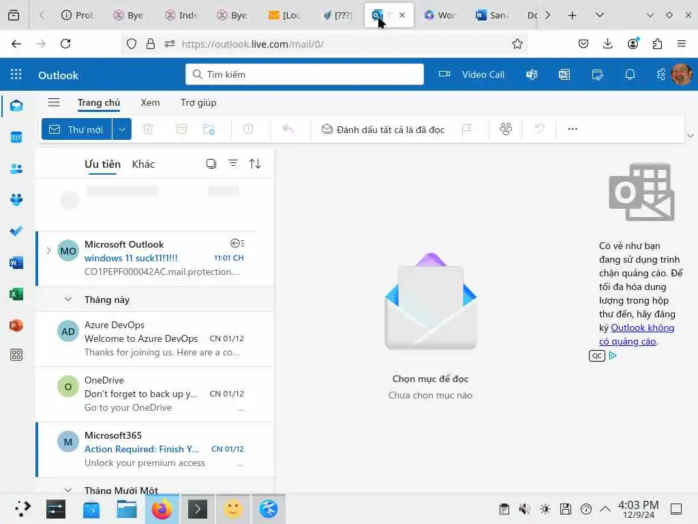Screen dimensions: 698x524
Task: Open the Filter messages icon
Action: click(233, 164)
